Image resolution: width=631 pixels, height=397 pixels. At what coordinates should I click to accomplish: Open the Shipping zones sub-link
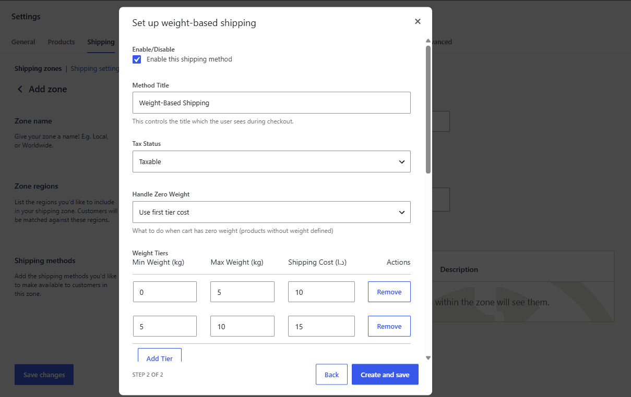click(x=38, y=68)
